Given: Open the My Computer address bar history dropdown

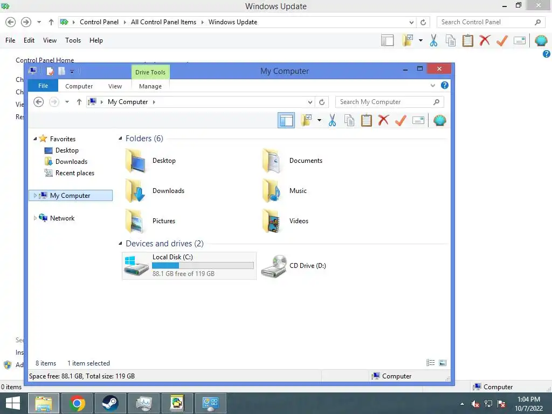Looking at the screenshot, I should 310,102.
